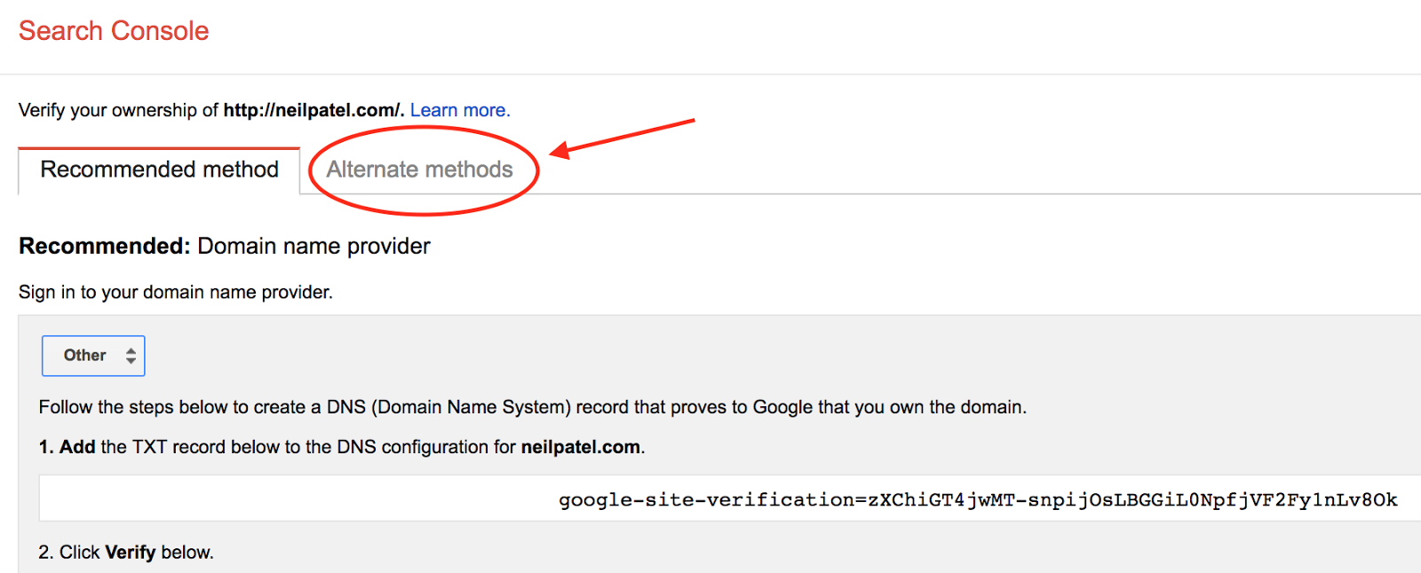1421x573 pixels.
Task: Open the Other domain provider dropdown
Action: tap(93, 356)
